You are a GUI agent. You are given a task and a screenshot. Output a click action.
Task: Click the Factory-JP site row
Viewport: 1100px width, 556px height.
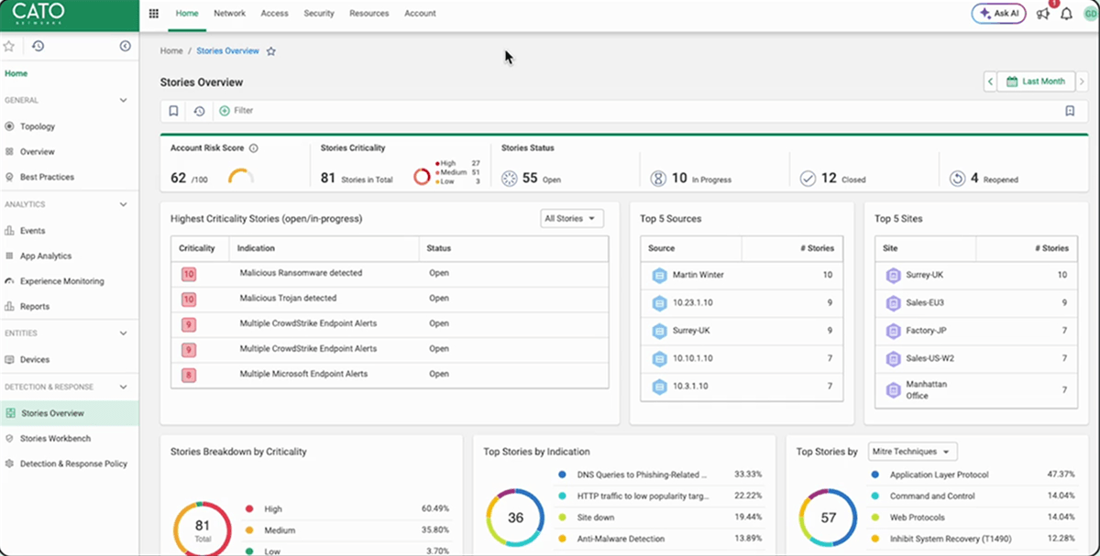point(976,331)
